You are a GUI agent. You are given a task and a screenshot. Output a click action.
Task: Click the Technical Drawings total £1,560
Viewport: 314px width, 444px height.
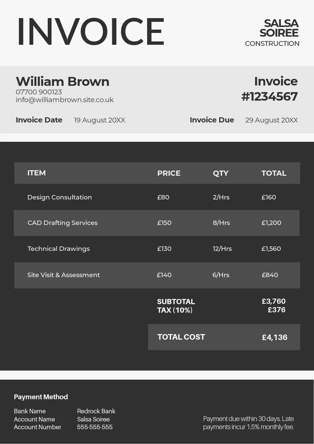[271, 249]
